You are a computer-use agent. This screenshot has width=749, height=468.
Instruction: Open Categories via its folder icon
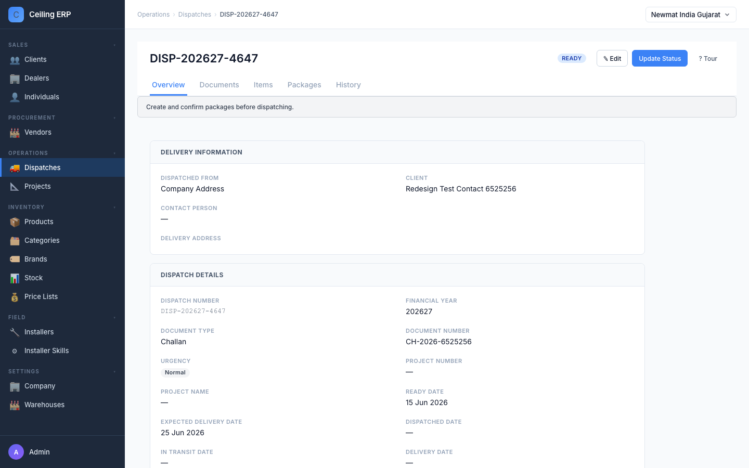tap(15, 241)
